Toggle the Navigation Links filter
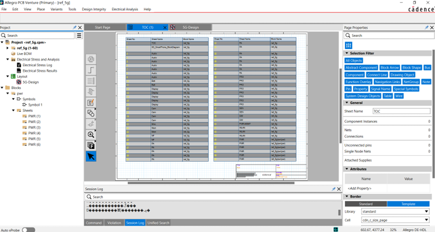The image size is (435, 232). 387,82
